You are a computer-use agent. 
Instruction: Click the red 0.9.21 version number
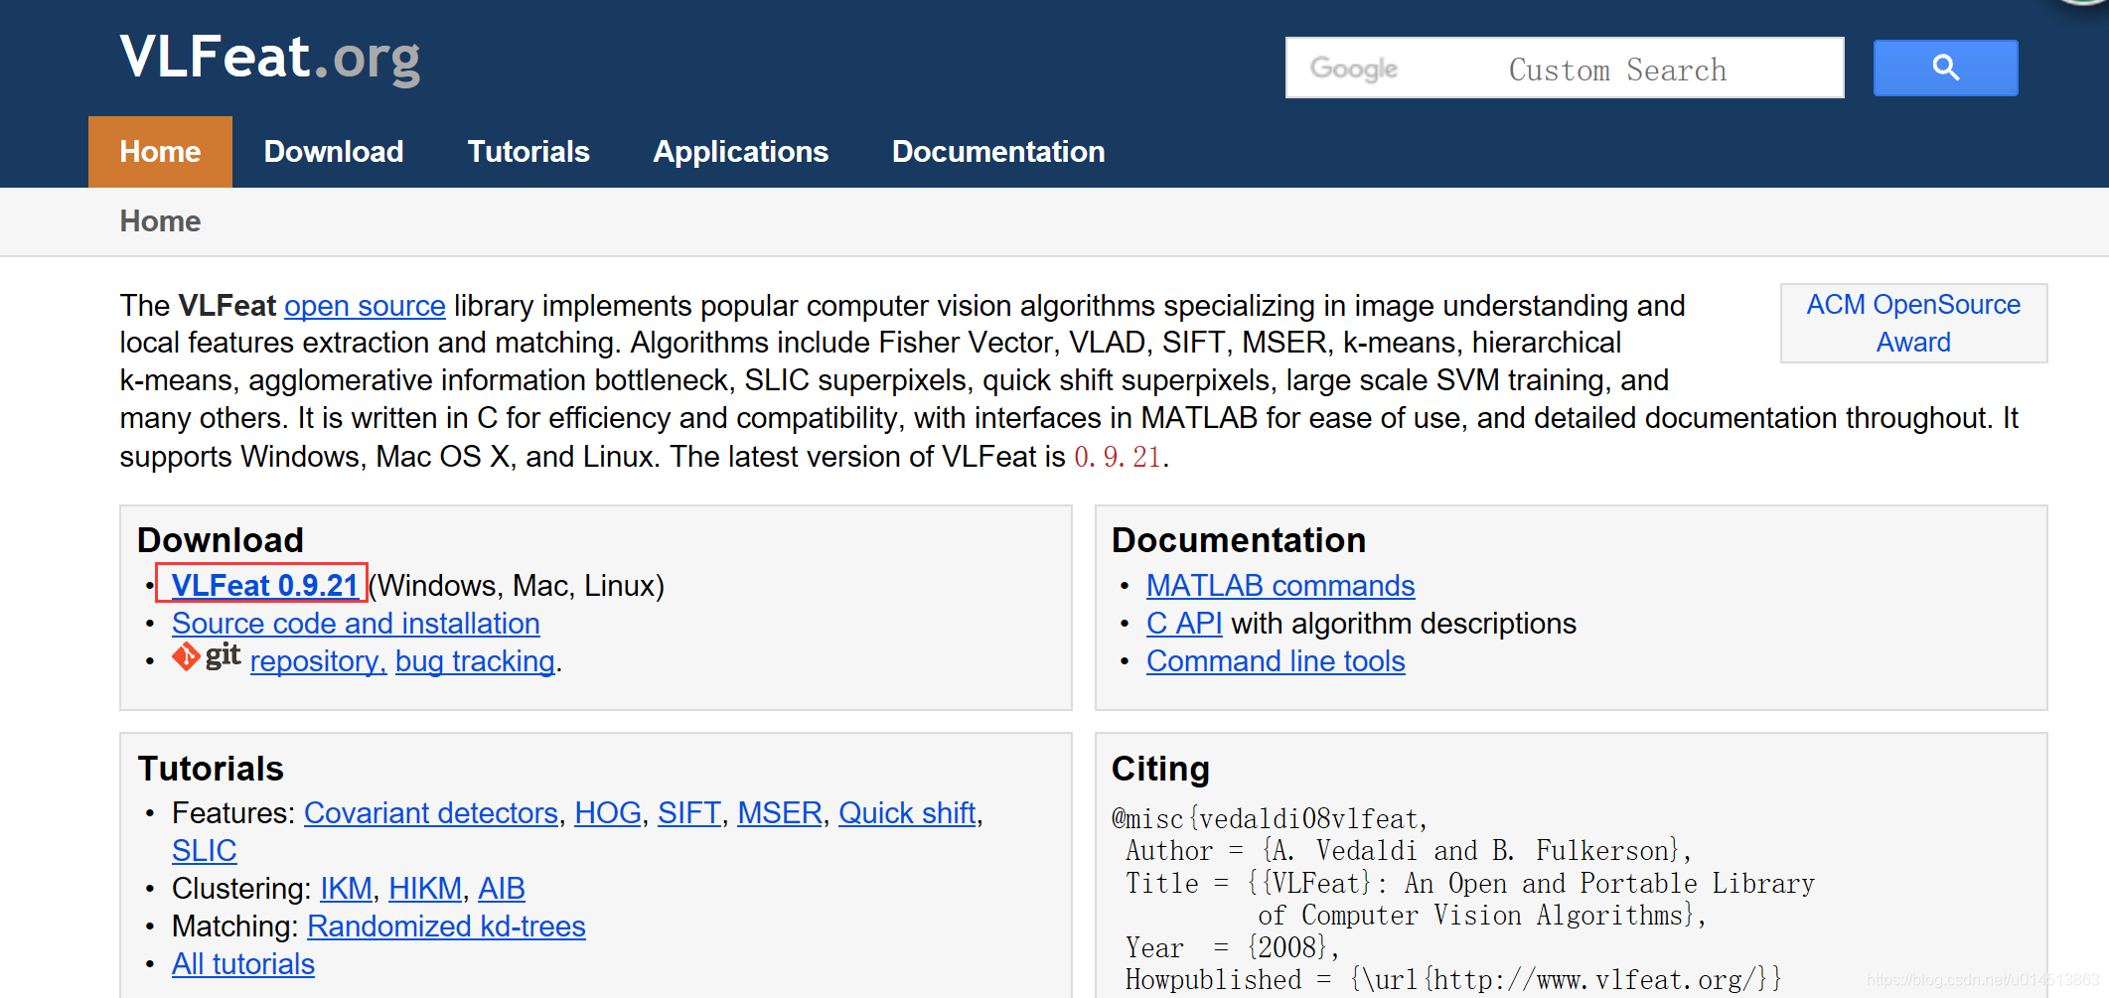(x=1118, y=457)
